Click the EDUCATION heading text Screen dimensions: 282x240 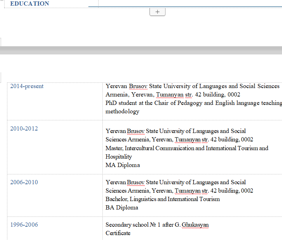[x=30, y=4]
